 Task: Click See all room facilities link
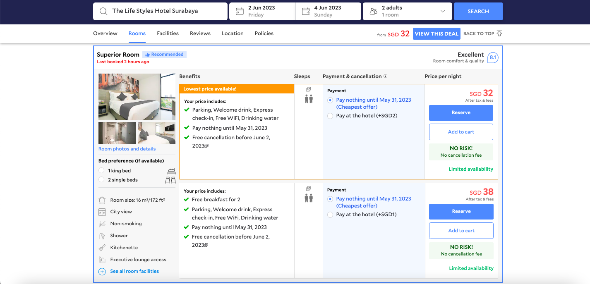pos(134,271)
